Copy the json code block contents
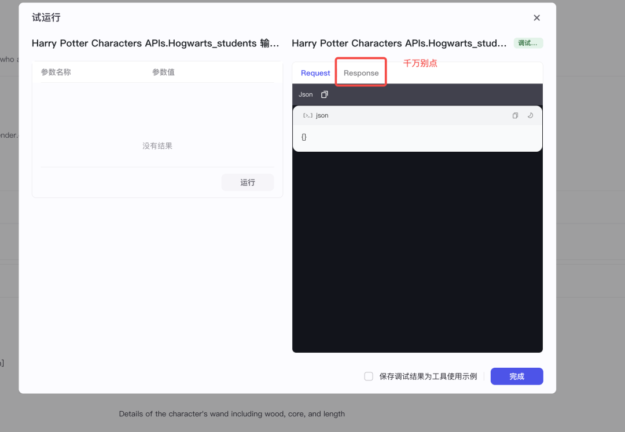625x432 pixels. click(515, 116)
